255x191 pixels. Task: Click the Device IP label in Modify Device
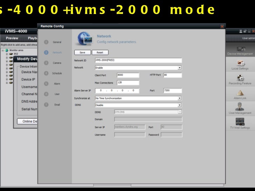tap(28, 79)
